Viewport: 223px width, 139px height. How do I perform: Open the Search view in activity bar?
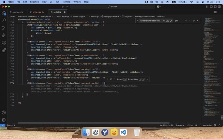tap(4, 20)
